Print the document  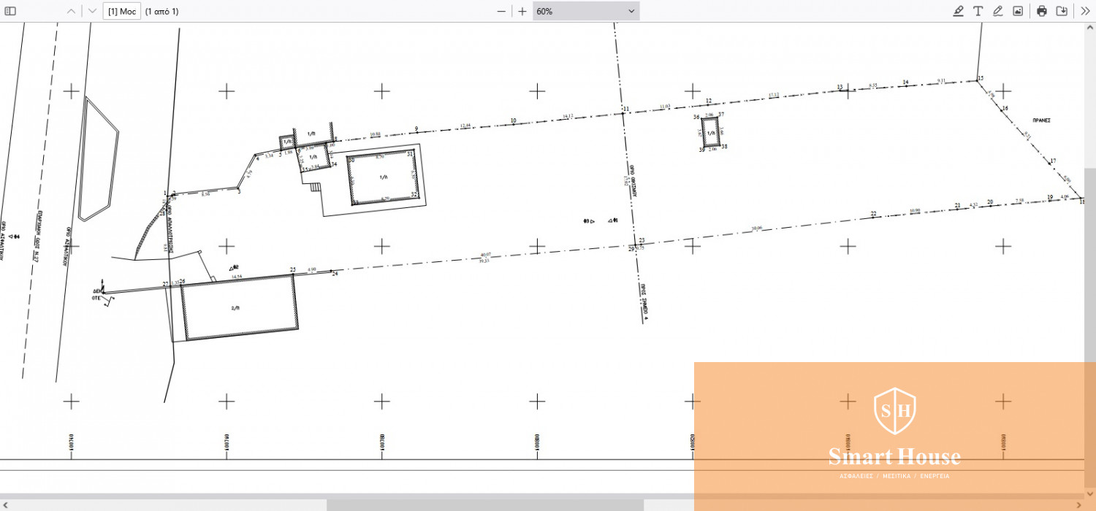1042,11
